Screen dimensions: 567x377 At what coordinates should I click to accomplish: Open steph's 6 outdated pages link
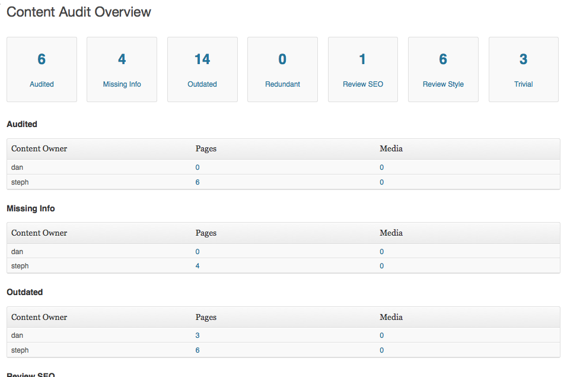(198, 350)
